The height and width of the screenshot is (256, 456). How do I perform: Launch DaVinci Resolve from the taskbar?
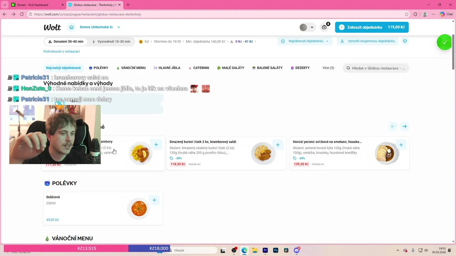pos(286,250)
